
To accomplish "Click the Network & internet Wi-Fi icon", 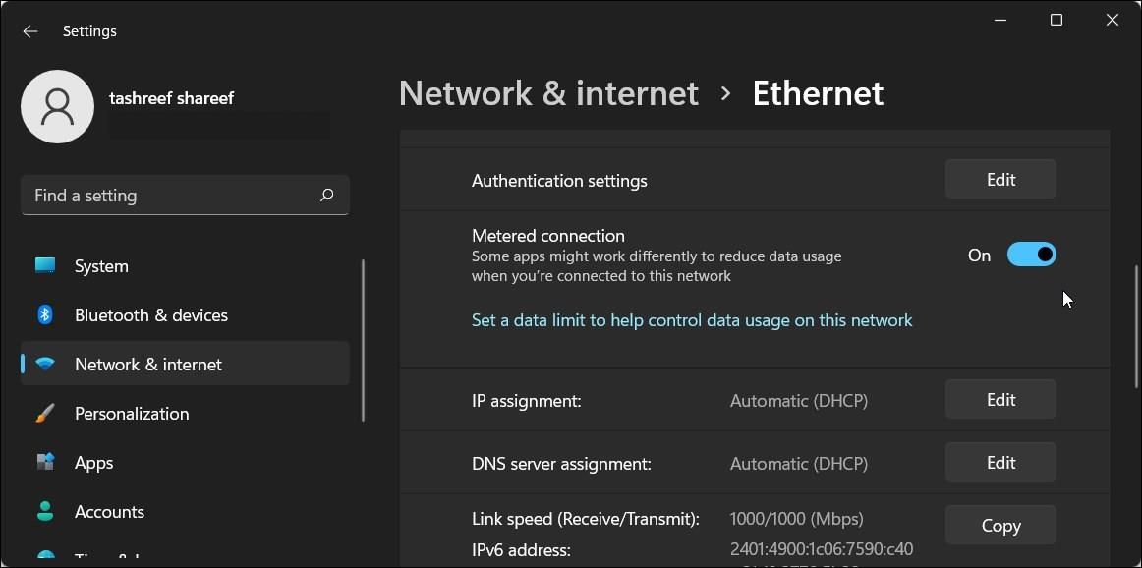I will click(45, 365).
